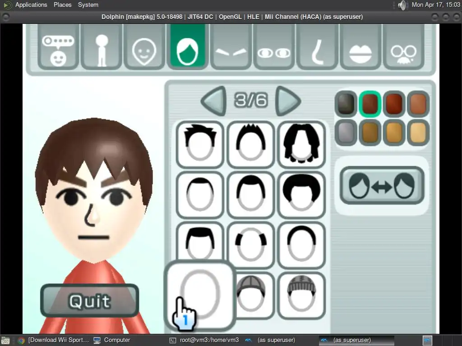The width and height of the screenshot is (462, 346).
Task: Open the System menu
Action: click(x=88, y=5)
